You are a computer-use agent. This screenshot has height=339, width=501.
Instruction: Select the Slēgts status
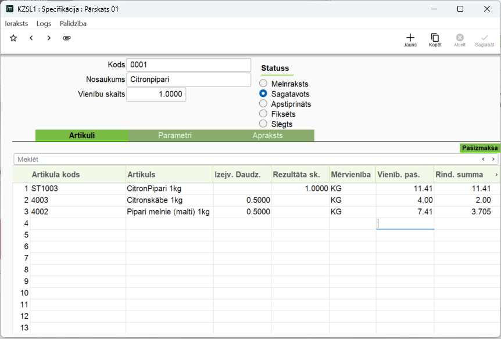tap(263, 124)
